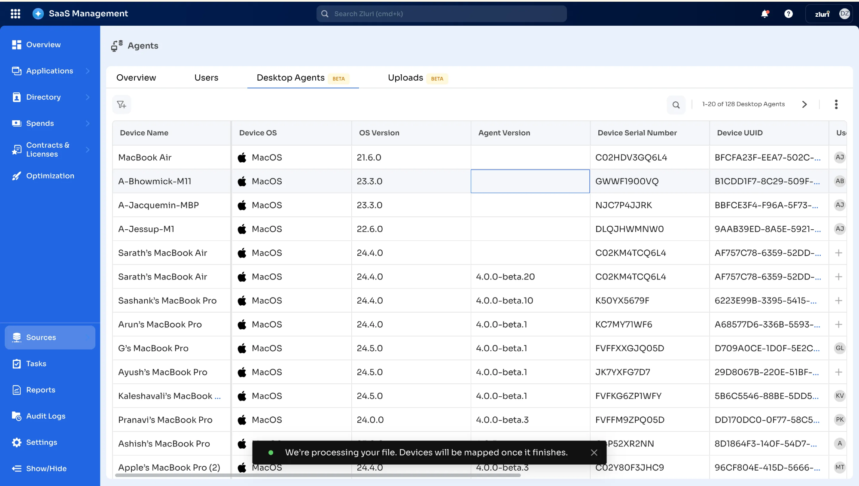Expand the Directory sidebar submenu
This screenshot has height=486, width=859.
click(88, 97)
